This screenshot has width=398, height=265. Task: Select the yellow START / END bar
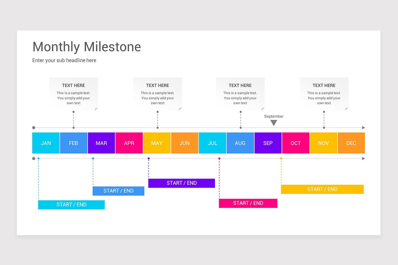(322, 189)
